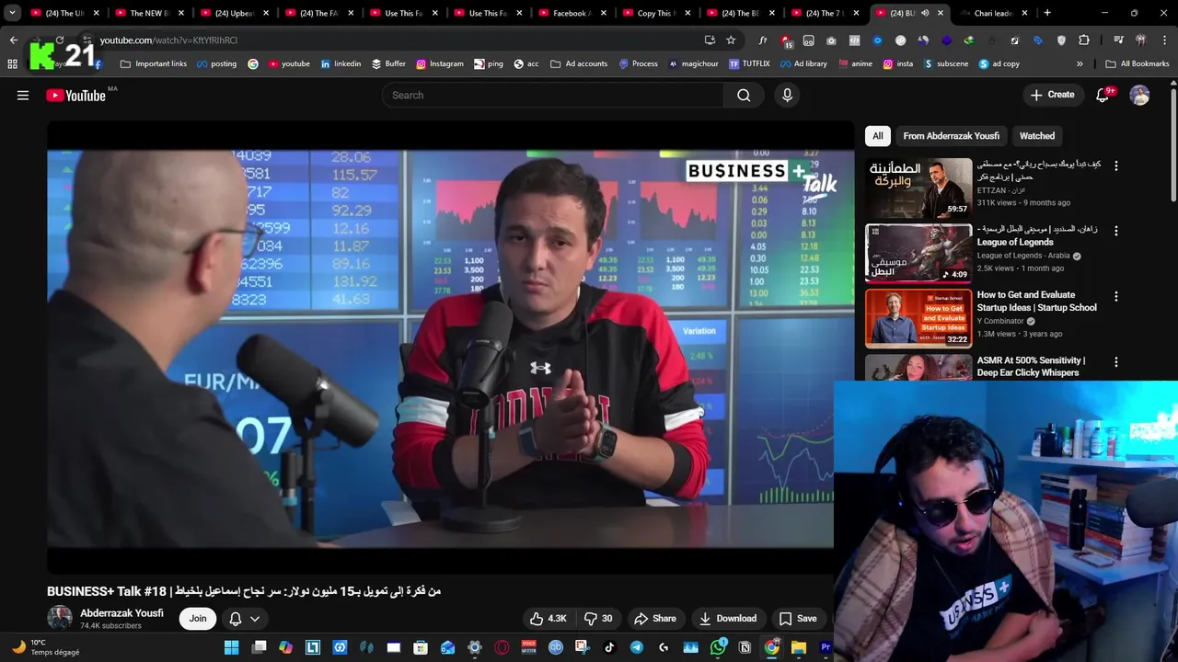
Task: Open options for the ASMR video
Action: point(1116,362)
